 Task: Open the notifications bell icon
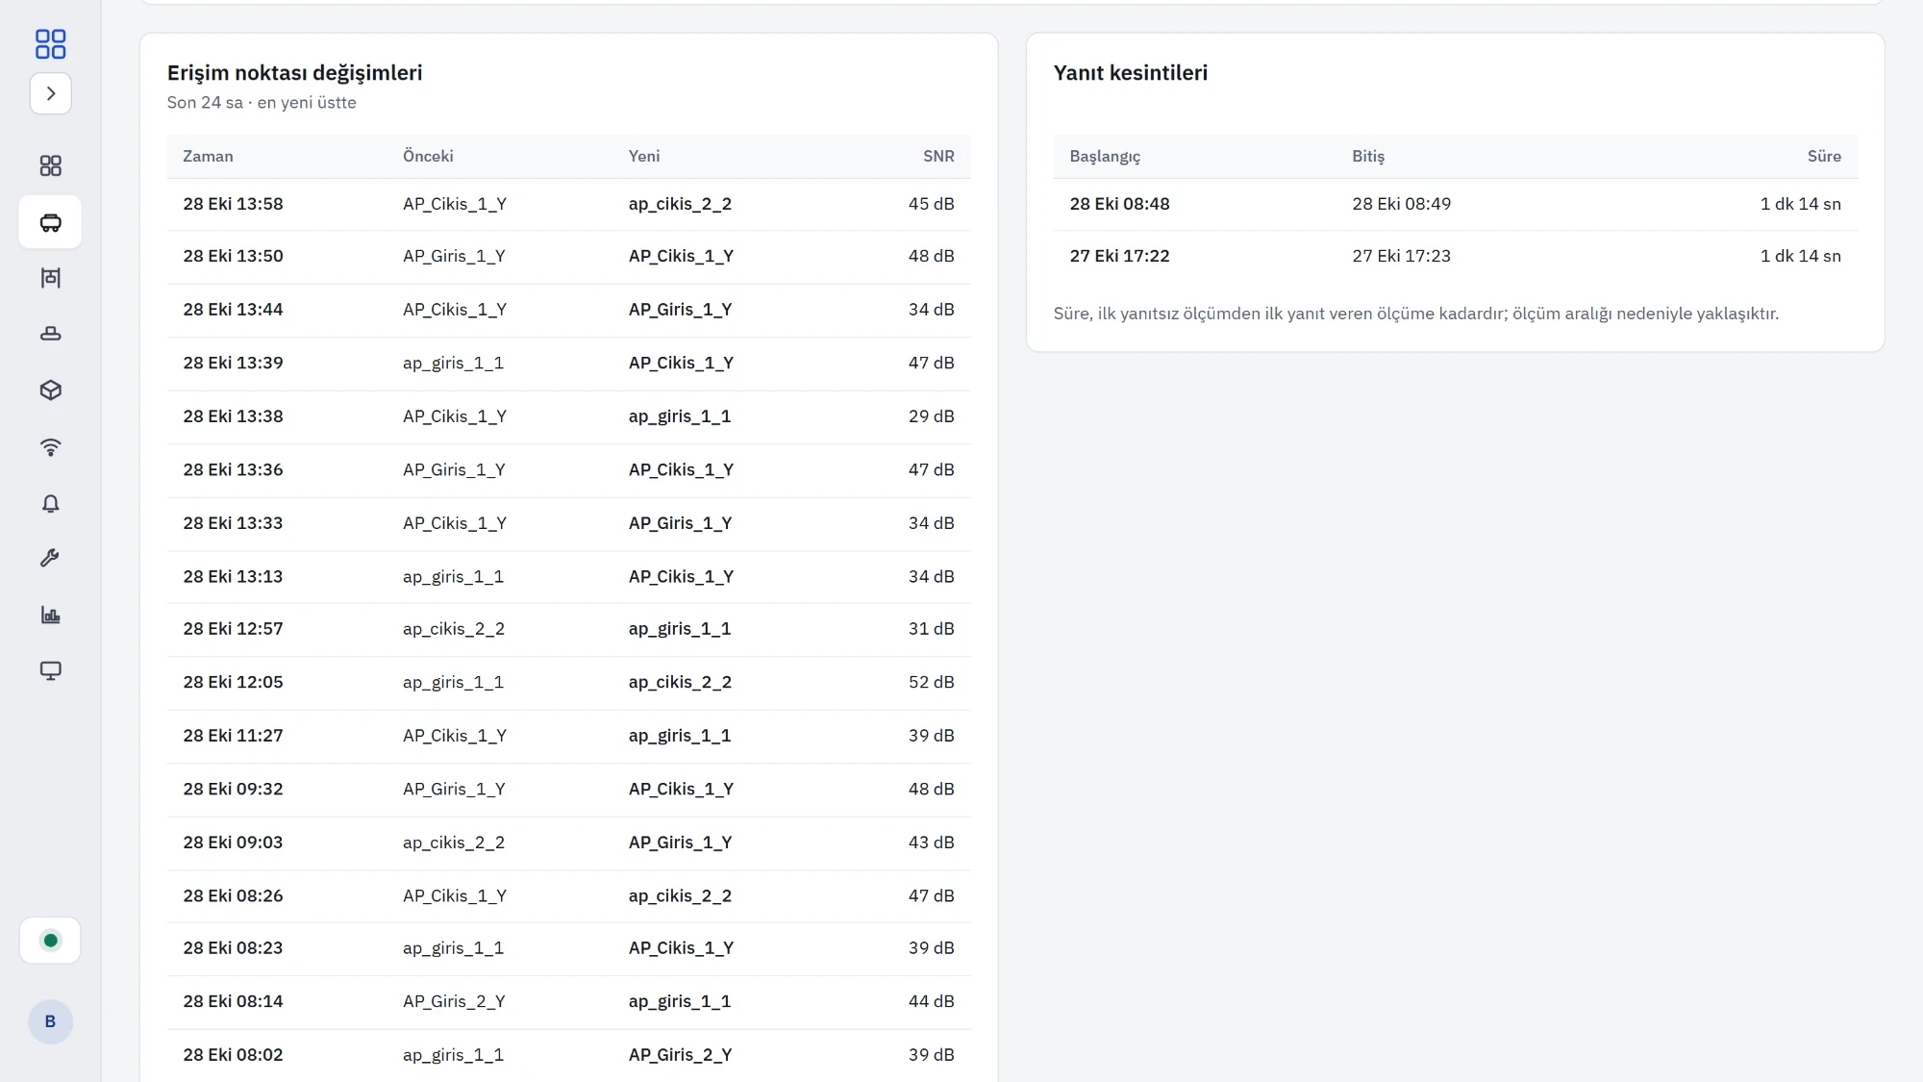click(x=50, y=503)
